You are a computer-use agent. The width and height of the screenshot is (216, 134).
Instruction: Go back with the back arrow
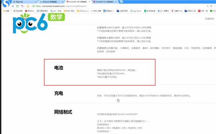[x=13, y=6]
